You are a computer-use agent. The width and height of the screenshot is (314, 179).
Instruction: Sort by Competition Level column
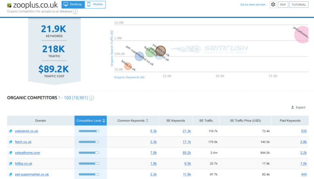(x=90, y=121)
